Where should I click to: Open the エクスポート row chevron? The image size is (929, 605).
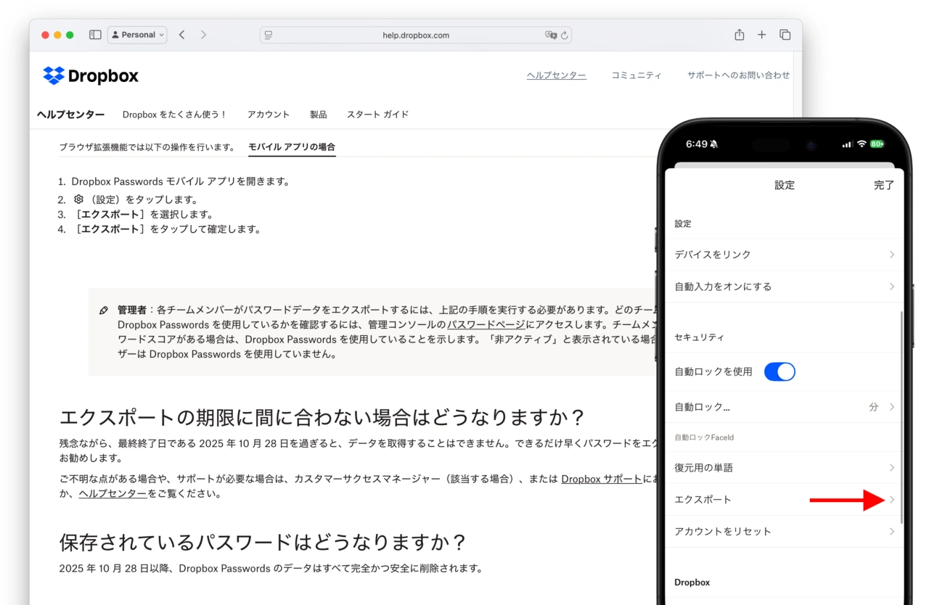click(x=891, y=500)
